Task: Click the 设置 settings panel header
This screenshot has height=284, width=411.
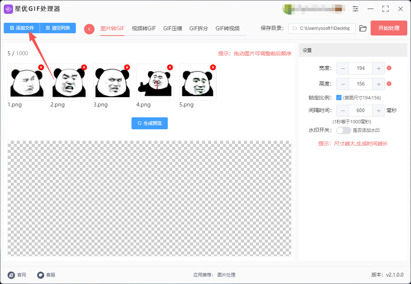Action: (x=353, y=50)
